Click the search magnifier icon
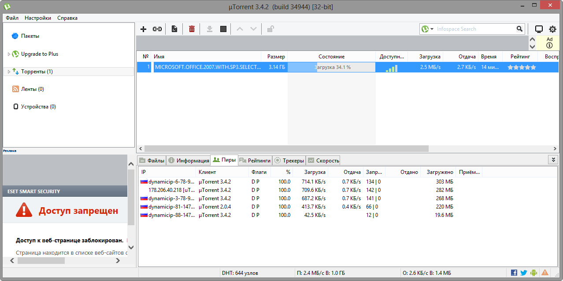Screen dimensions: 563x281 (520, 29)
